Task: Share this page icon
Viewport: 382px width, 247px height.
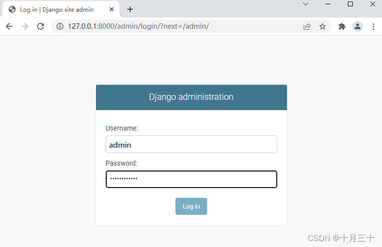Action: point(307,26)
